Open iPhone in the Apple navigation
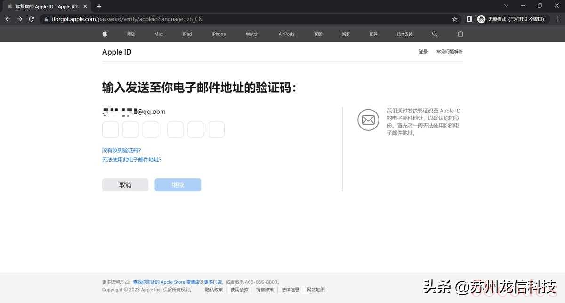This screenshot has width=565, height=303. coord(218,34)
